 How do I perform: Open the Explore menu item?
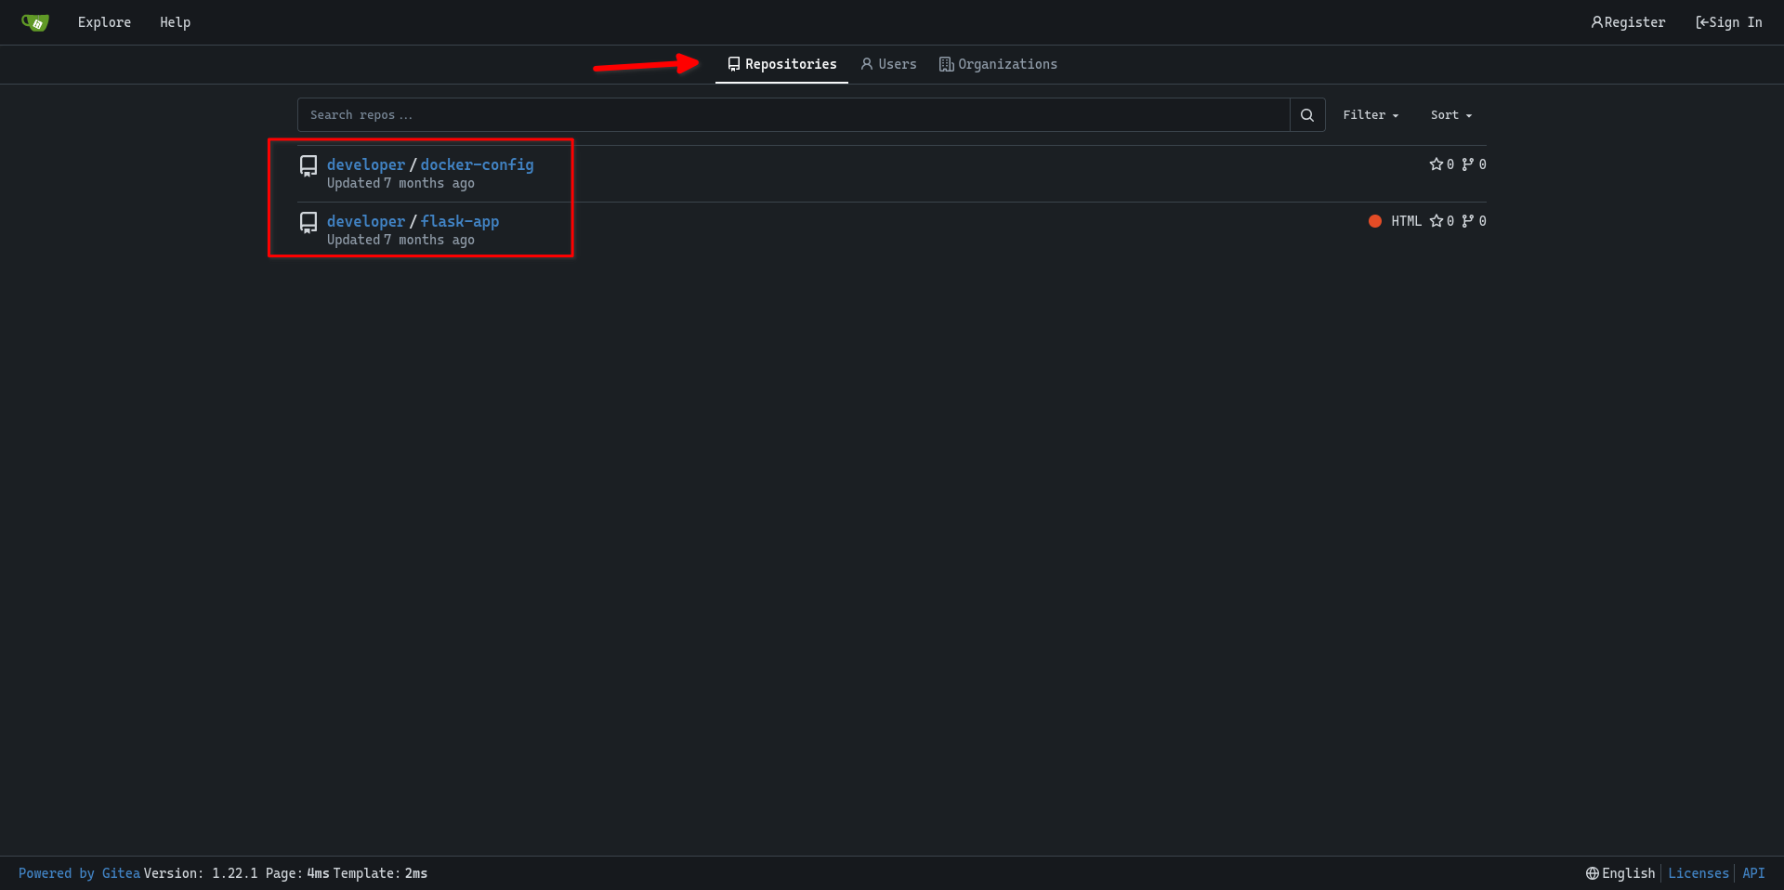pyautogui.click(x=104, y=22)
